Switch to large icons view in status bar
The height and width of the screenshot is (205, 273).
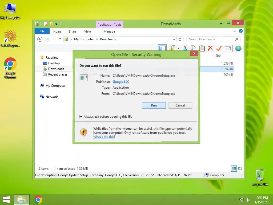click(240, 169)
